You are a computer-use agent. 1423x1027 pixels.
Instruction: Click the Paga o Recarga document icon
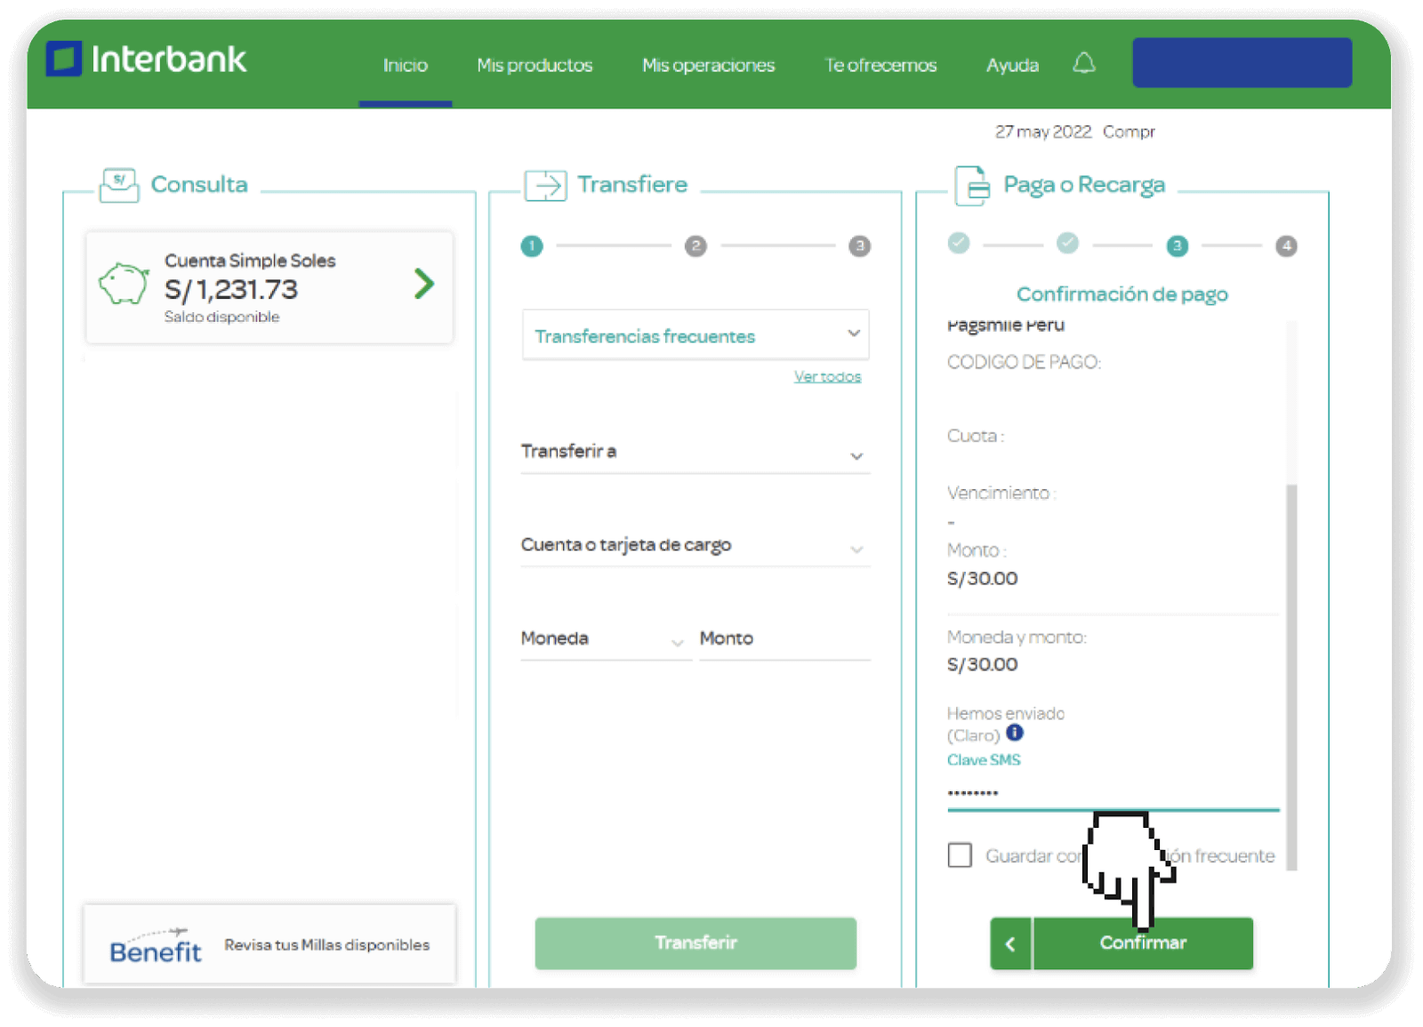click(x=972, y=185)
